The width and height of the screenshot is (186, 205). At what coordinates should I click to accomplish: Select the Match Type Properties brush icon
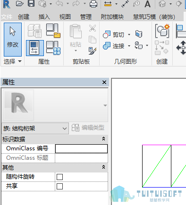click(x=93, y=51)
